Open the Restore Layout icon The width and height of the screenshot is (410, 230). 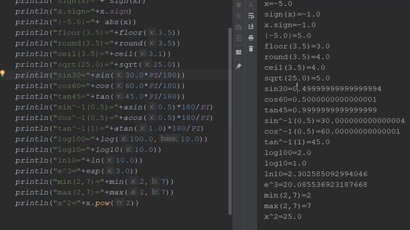(x=238, y=52)
